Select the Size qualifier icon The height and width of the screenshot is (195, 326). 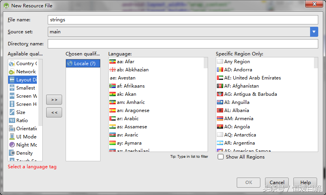[12, 112]
